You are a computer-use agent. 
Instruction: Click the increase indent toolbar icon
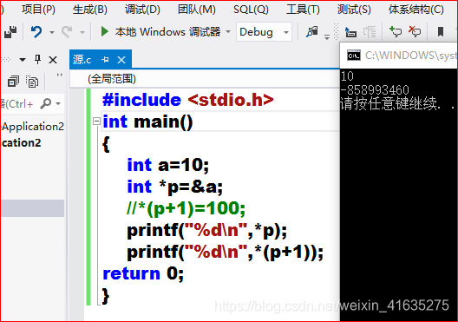click(350, 31)
